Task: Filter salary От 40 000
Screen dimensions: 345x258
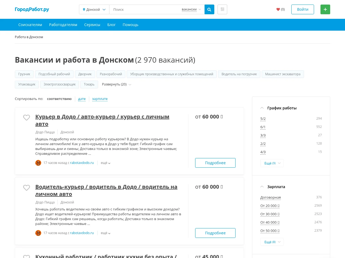Action: (270, 222)
